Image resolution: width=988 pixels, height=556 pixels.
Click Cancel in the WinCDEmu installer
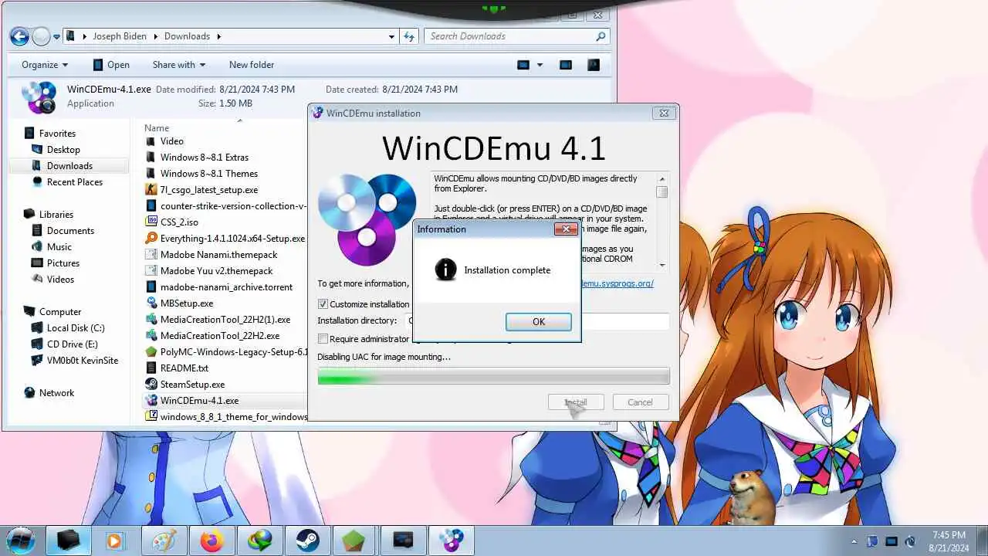(640, 402)
